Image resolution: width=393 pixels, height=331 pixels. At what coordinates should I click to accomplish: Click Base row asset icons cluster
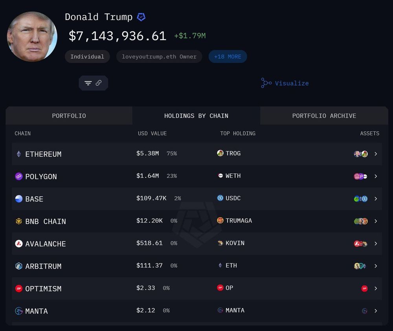[x=361, y=199]
